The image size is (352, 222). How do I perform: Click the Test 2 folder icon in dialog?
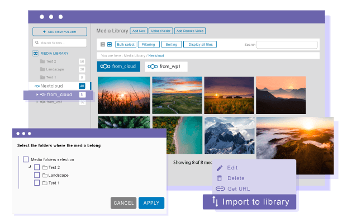click(45, 168)
